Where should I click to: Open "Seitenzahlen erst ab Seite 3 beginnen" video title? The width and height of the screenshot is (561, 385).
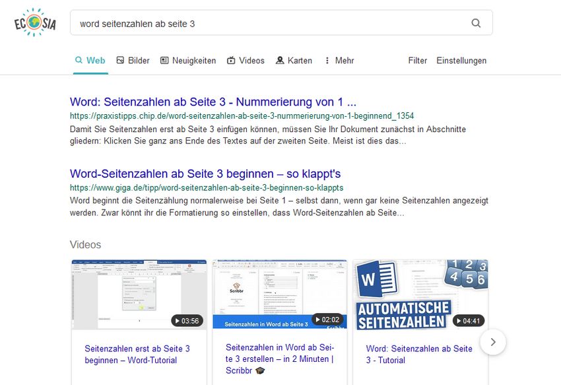pos(137,354)
